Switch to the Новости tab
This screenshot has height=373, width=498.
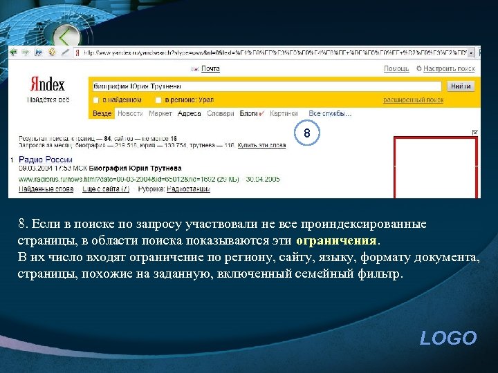pos(130,113)
